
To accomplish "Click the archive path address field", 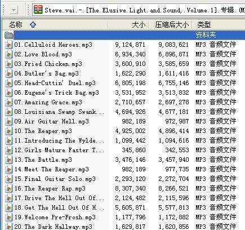I will click(x=139, y=10).
